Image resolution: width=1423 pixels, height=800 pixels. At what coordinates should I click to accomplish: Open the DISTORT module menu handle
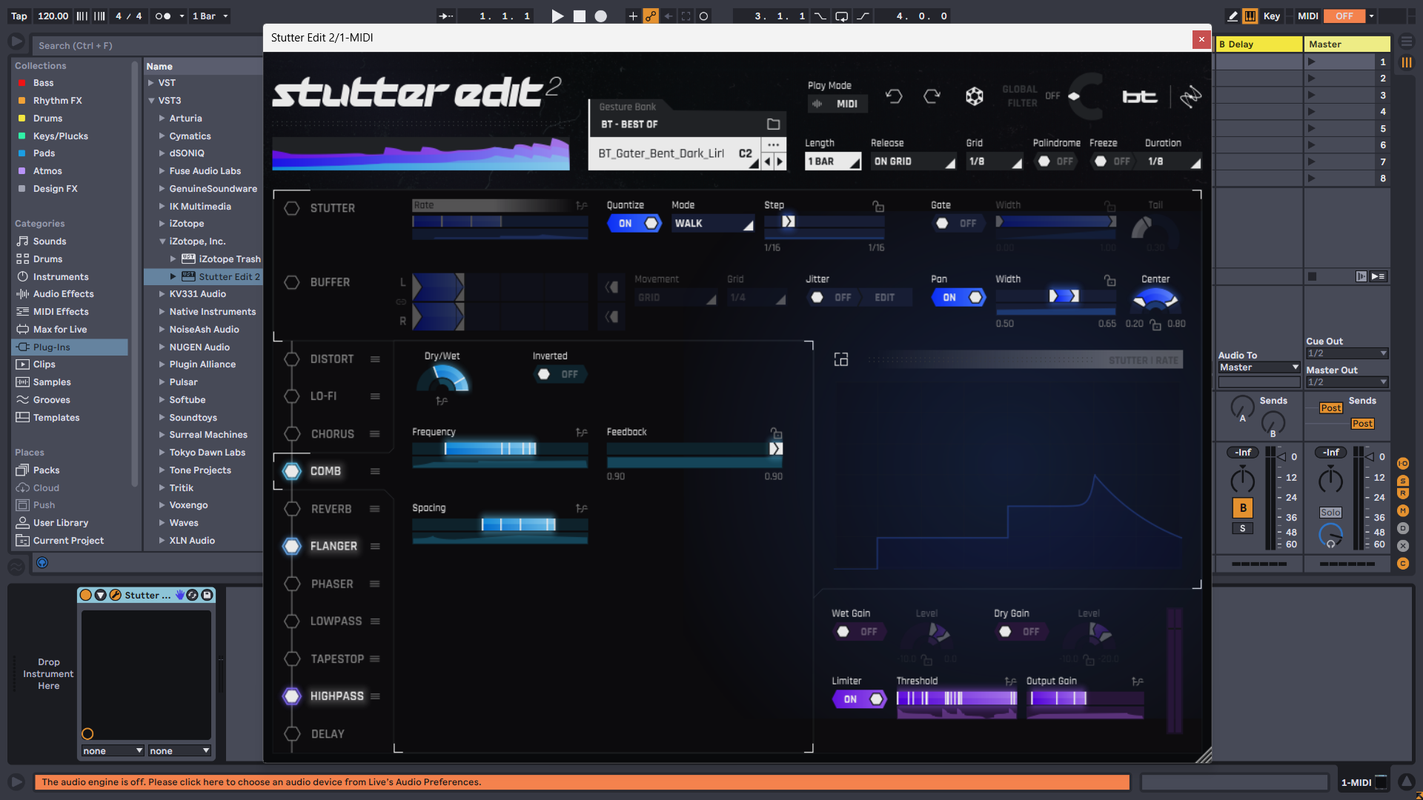point(375,359)
